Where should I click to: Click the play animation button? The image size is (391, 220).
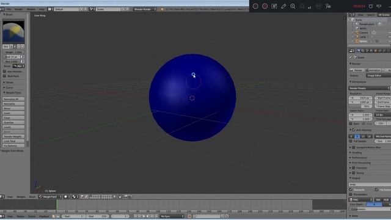point(148,216)
